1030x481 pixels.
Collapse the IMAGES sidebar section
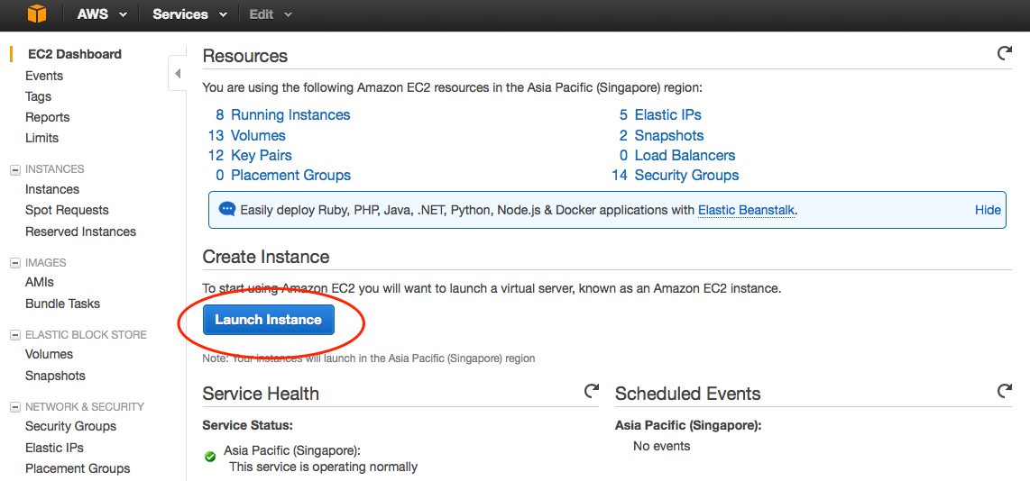(14, 263)
